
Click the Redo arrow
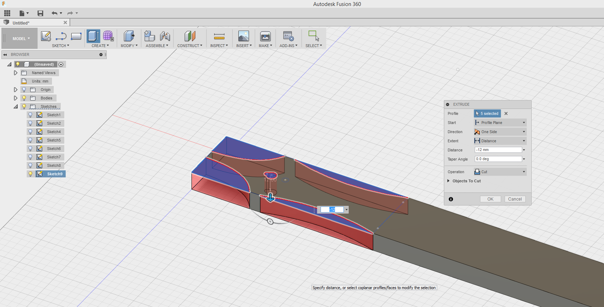[70, 13]
